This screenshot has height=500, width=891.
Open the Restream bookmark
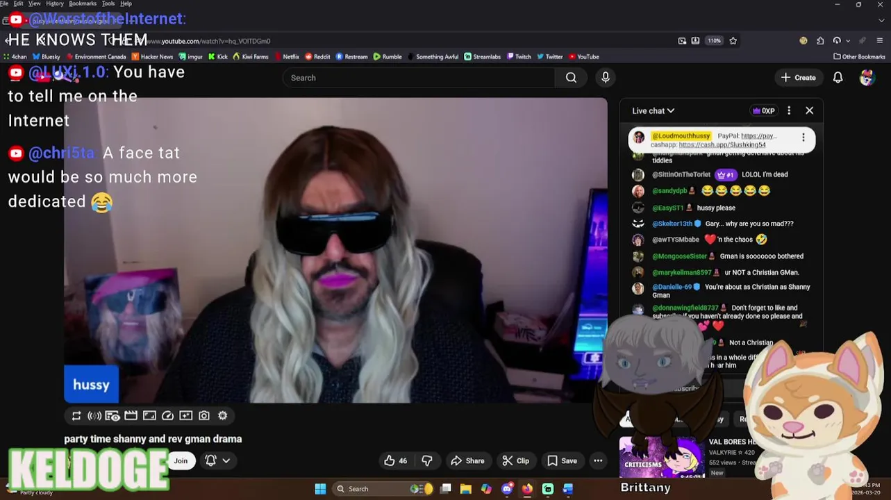pyautogui.click(x=351, y=57)
